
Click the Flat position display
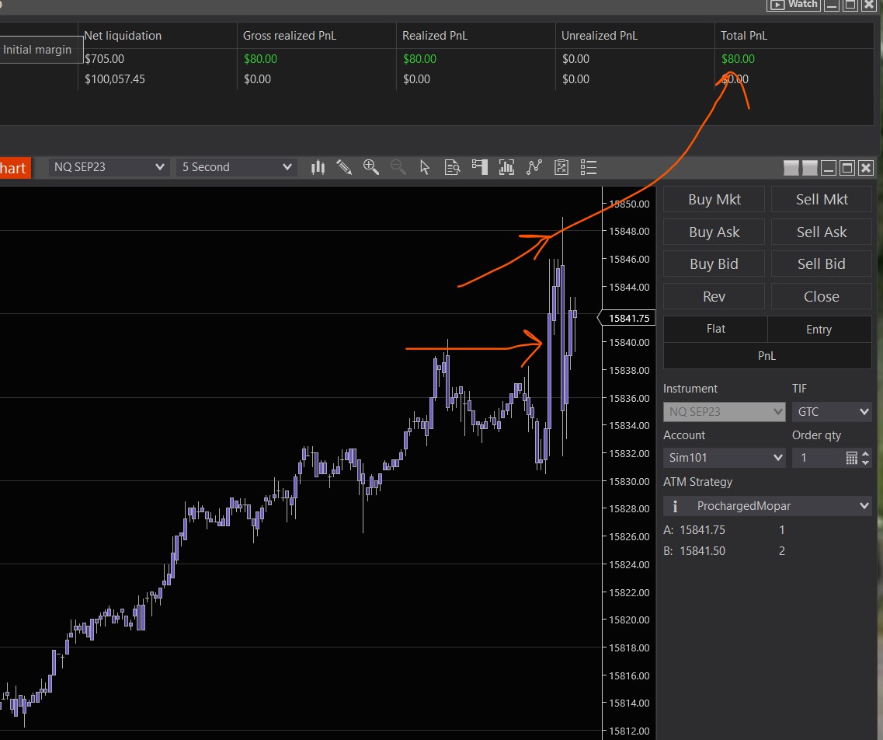716,329
